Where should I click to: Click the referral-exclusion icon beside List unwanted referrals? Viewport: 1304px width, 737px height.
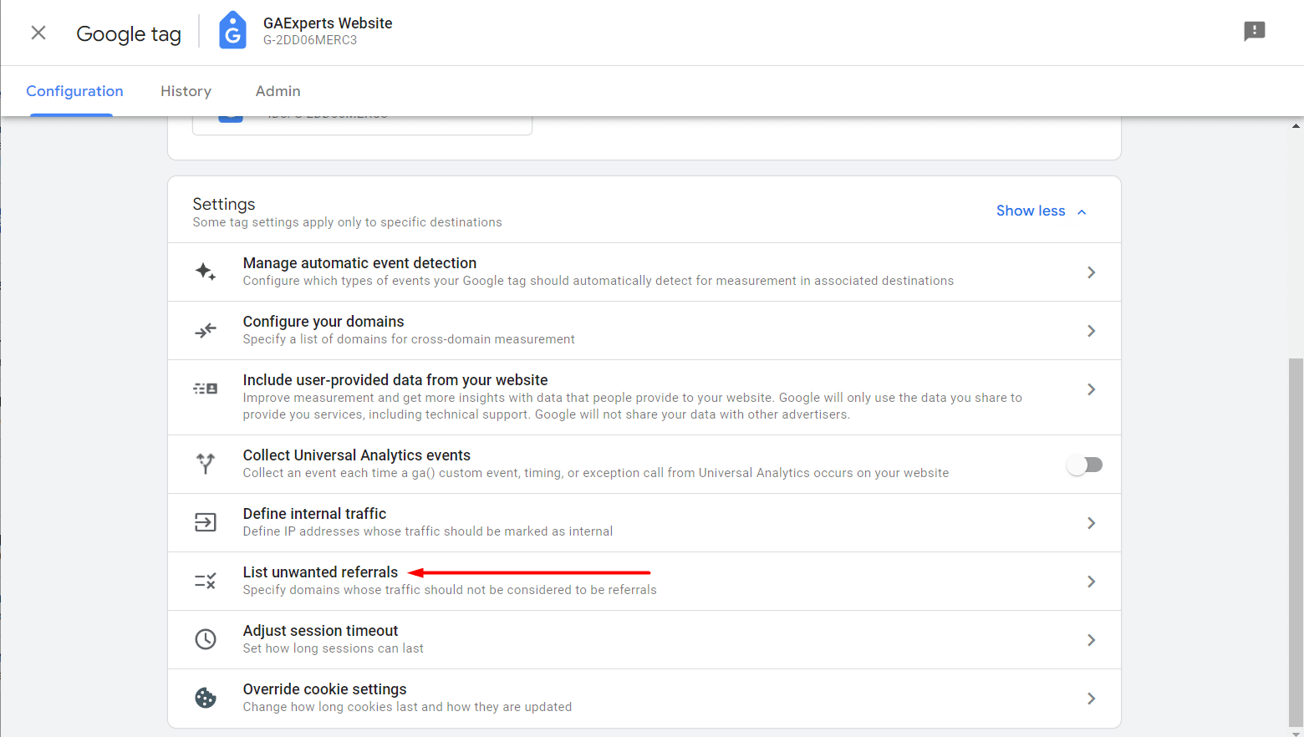(x=206, y=581)
